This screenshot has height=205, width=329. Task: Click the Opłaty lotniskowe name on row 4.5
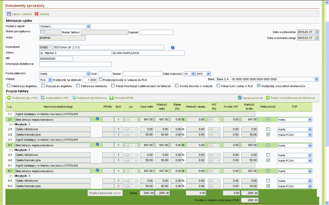click(53, 155)
